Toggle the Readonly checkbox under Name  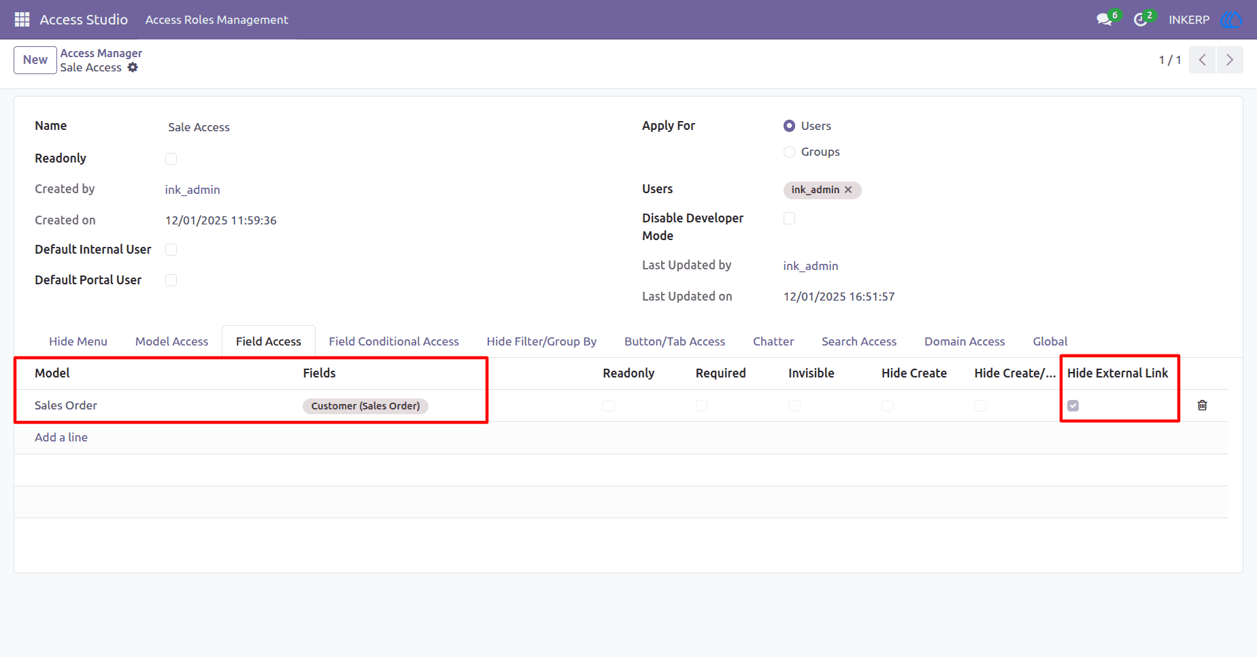171,158
